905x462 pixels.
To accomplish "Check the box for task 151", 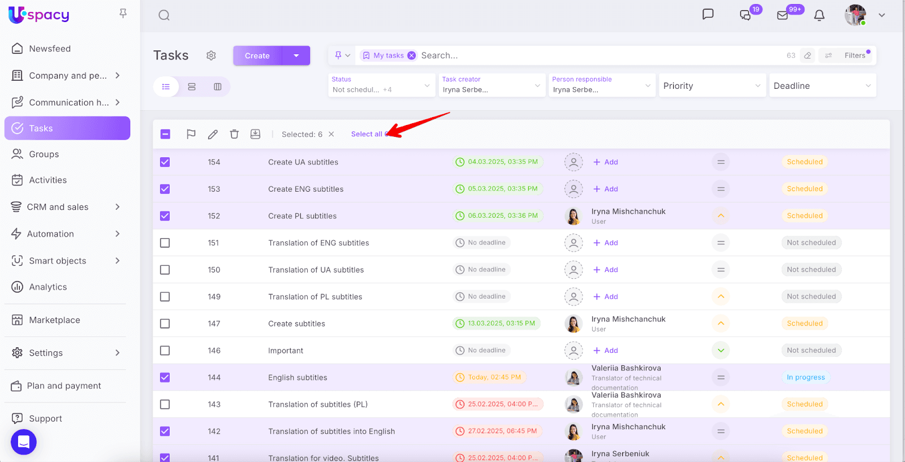I will coord(165,243).
